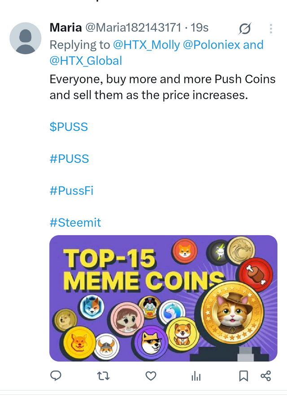Open the @HTX_Molly mention link
287x397 pixels.
[146, 45]
